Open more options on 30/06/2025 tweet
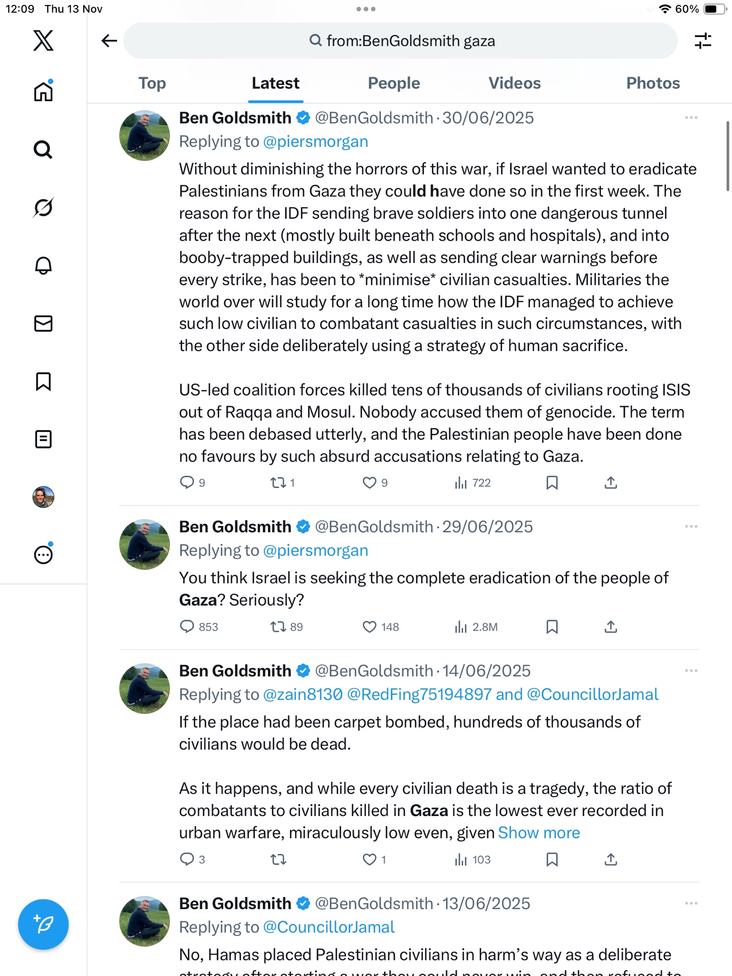This screenshot has width=732, height=976. [x=691, y=118]
